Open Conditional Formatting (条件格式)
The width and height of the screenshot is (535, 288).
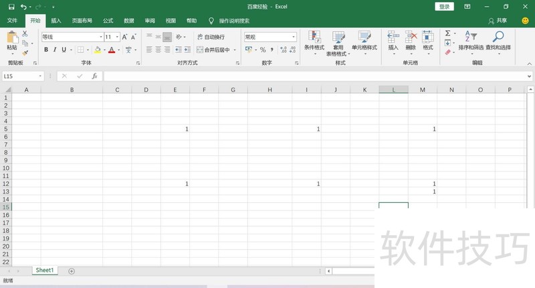(314, 40)
